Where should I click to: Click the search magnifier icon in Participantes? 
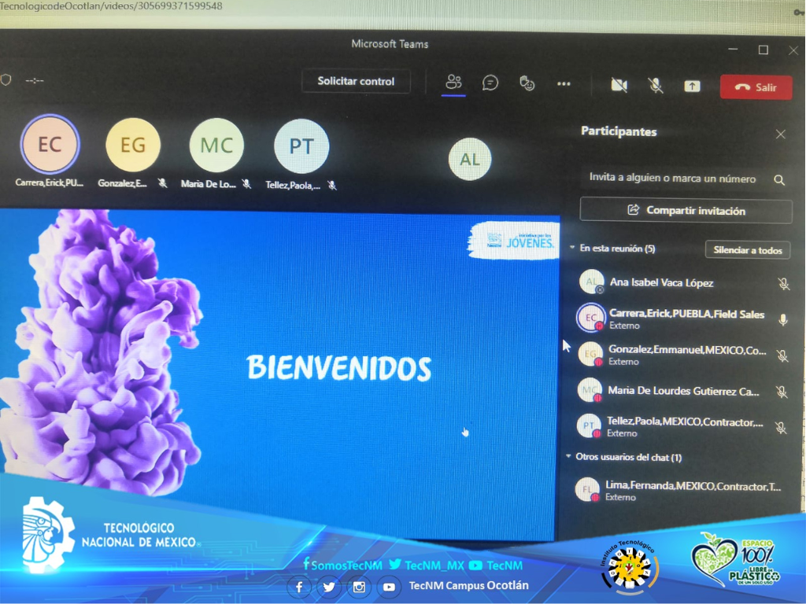click(x=779, y=180)
